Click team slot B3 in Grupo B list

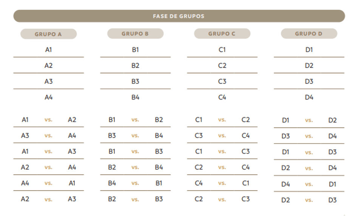[135, 81]
